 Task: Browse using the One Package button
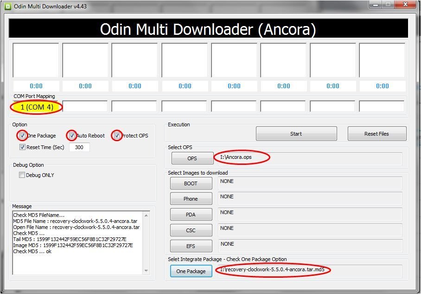click(x=191, y=271)
